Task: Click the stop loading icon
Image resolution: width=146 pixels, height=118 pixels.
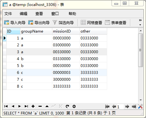Action: pyautogui.click(x=74, y=106)
